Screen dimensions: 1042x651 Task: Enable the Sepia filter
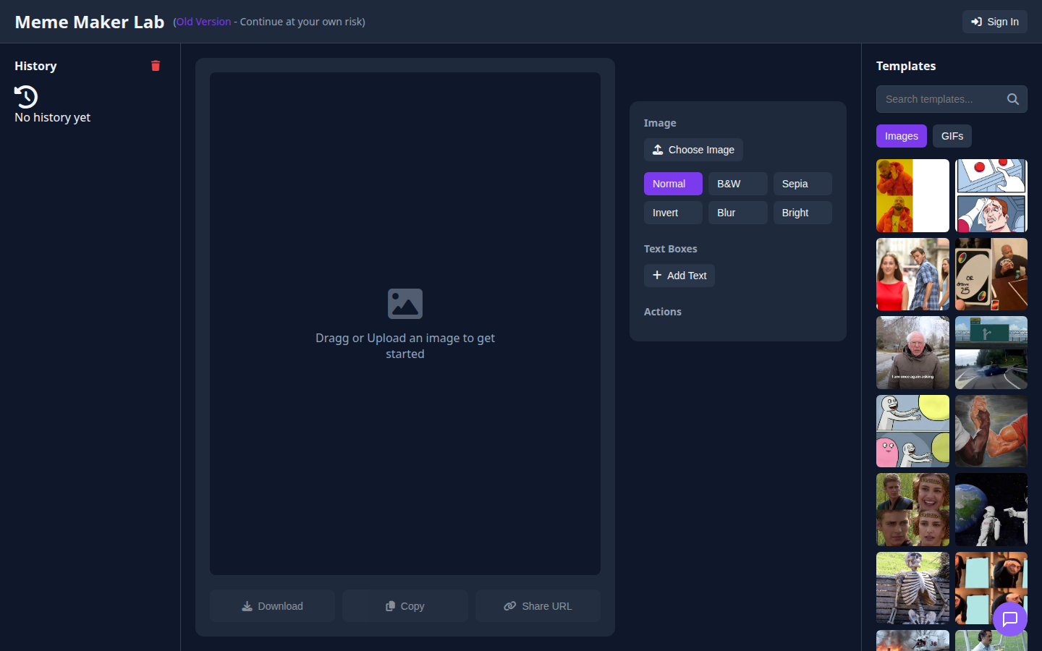(x=802, y=184)
